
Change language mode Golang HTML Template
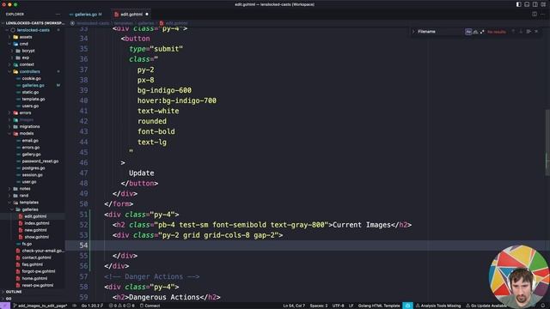pyautogui.click(x=379, y=306)
